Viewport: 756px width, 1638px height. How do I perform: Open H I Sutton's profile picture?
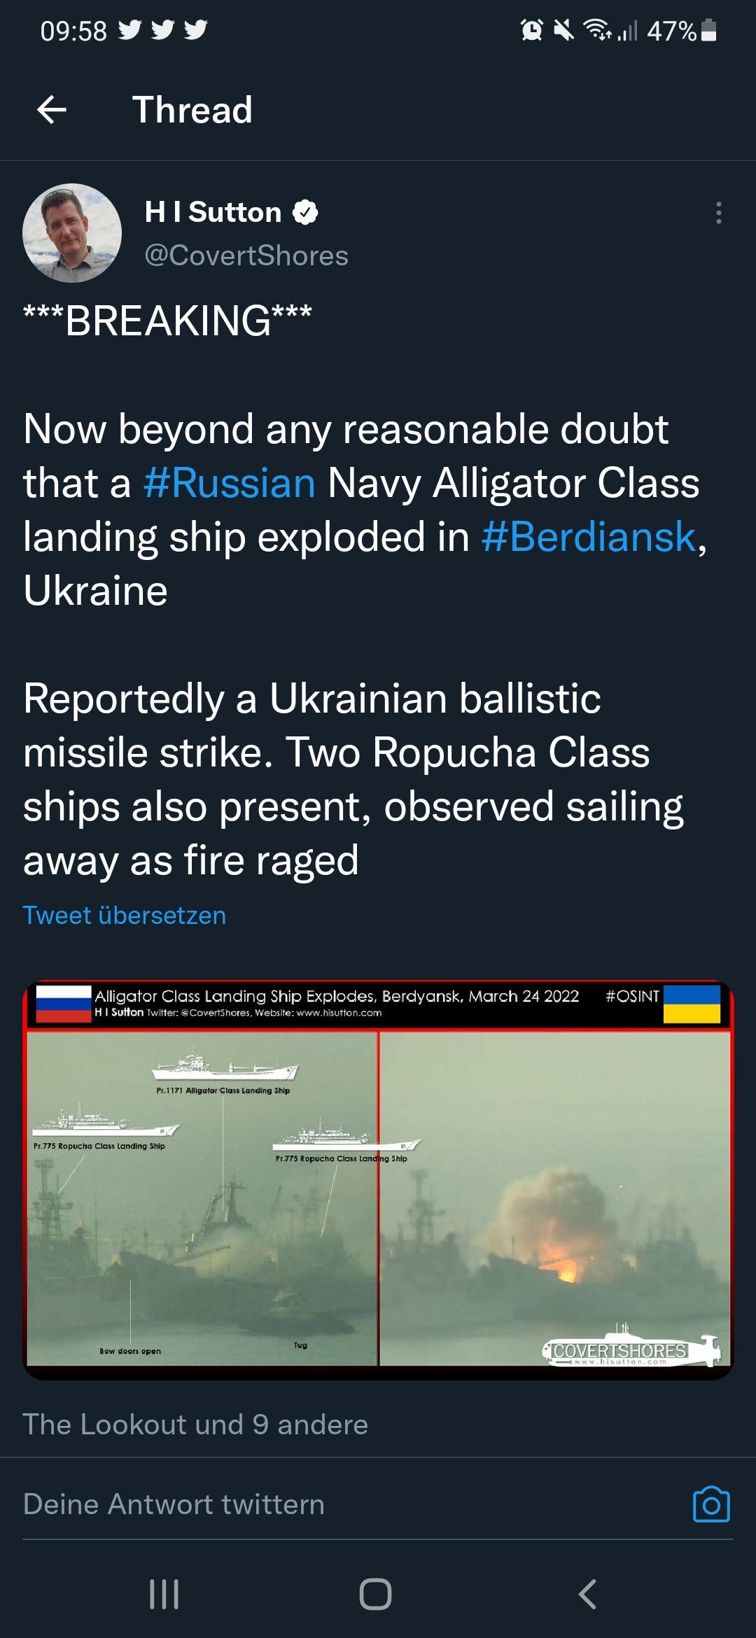[x=72, y=233]
